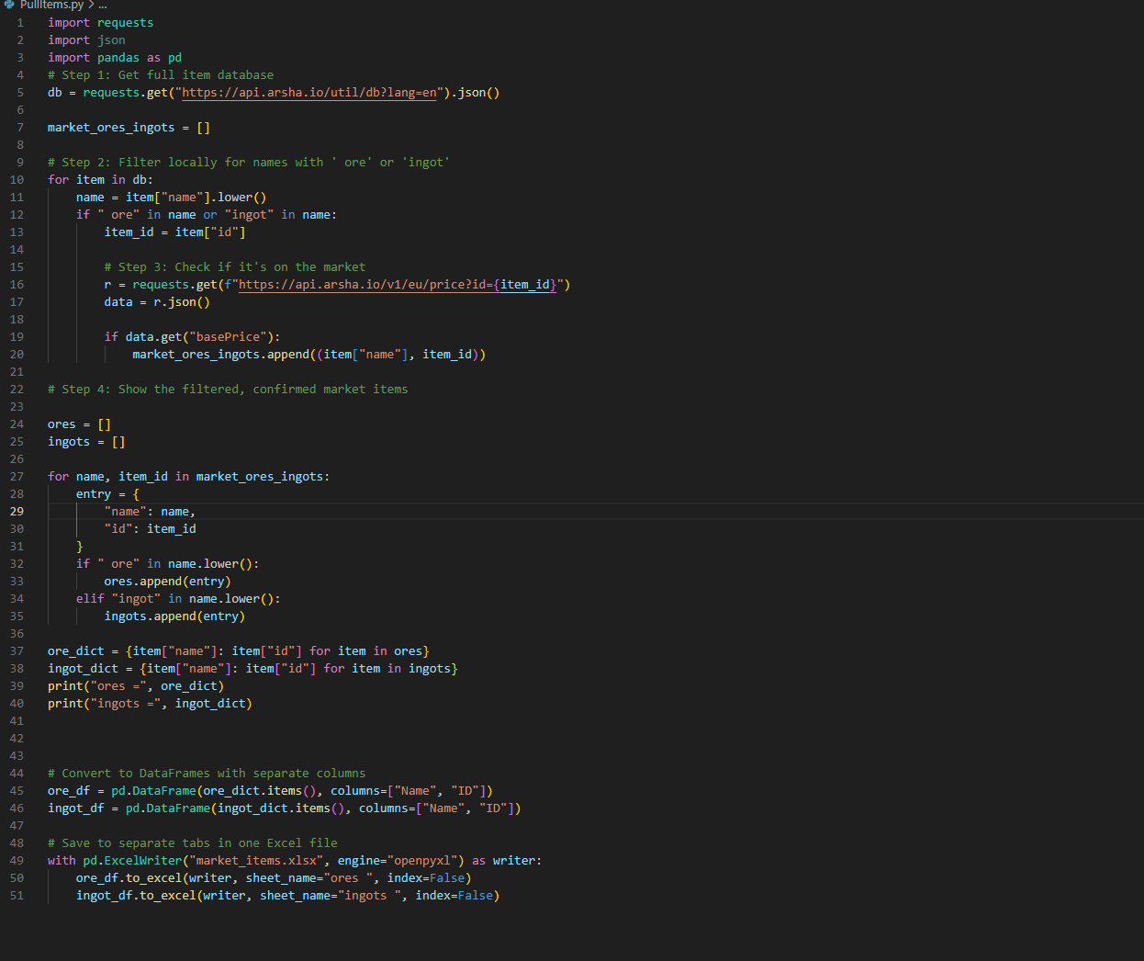Click the 'Save to separate tabs' comment
Image resolution: width=1144 pixels, height=961 pixels.
click(193, 843)
